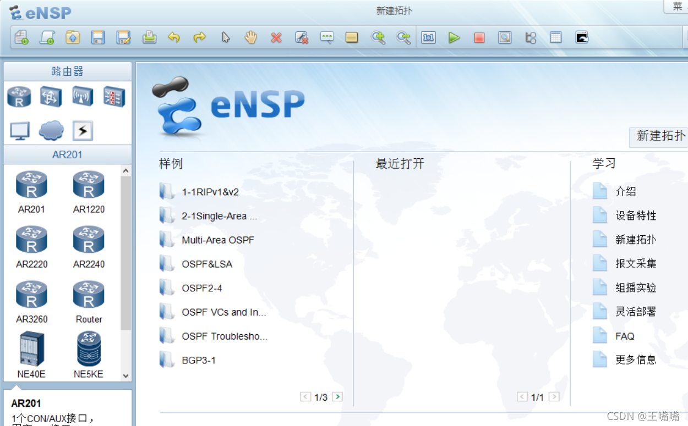Screen dimensions: 688x426
Task: Go to next samples page arrow
Action: (x=337, y=397)
